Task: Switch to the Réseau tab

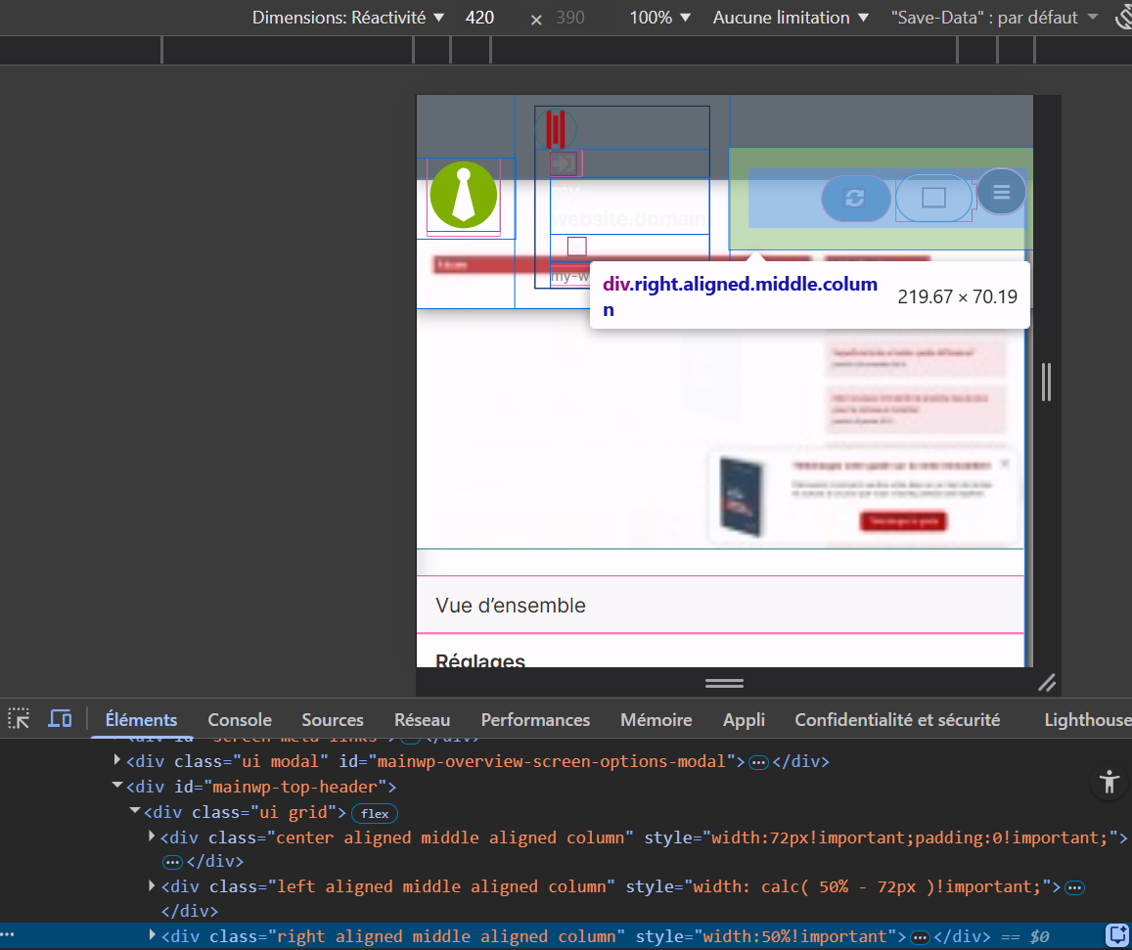Action: tap(423, 720)
